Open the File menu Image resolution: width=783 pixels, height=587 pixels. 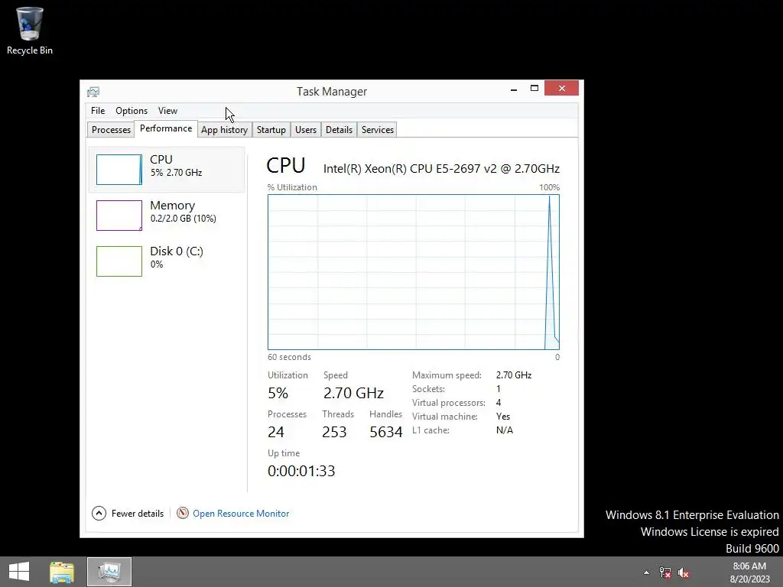click(x=98, y=111)
